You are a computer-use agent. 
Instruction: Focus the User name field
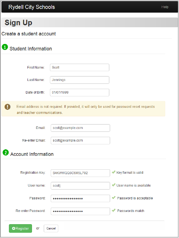tap(80, 186)
